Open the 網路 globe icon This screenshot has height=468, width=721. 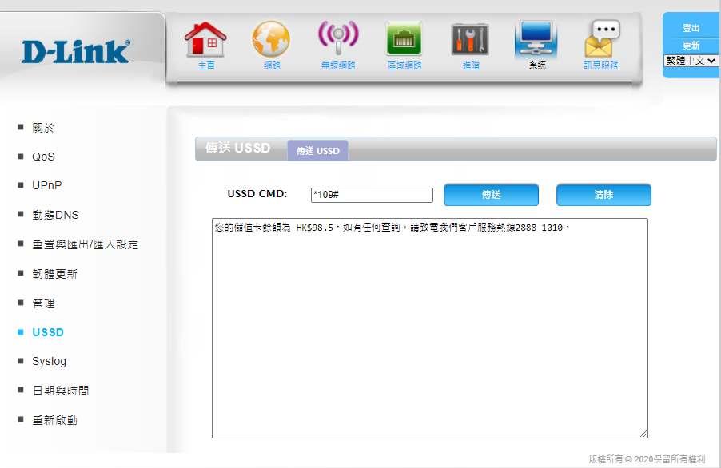[x=271, y=39]
